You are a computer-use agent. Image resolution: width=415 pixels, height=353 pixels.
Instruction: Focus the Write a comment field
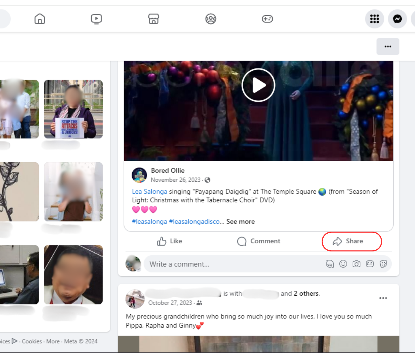coord(231,264)
